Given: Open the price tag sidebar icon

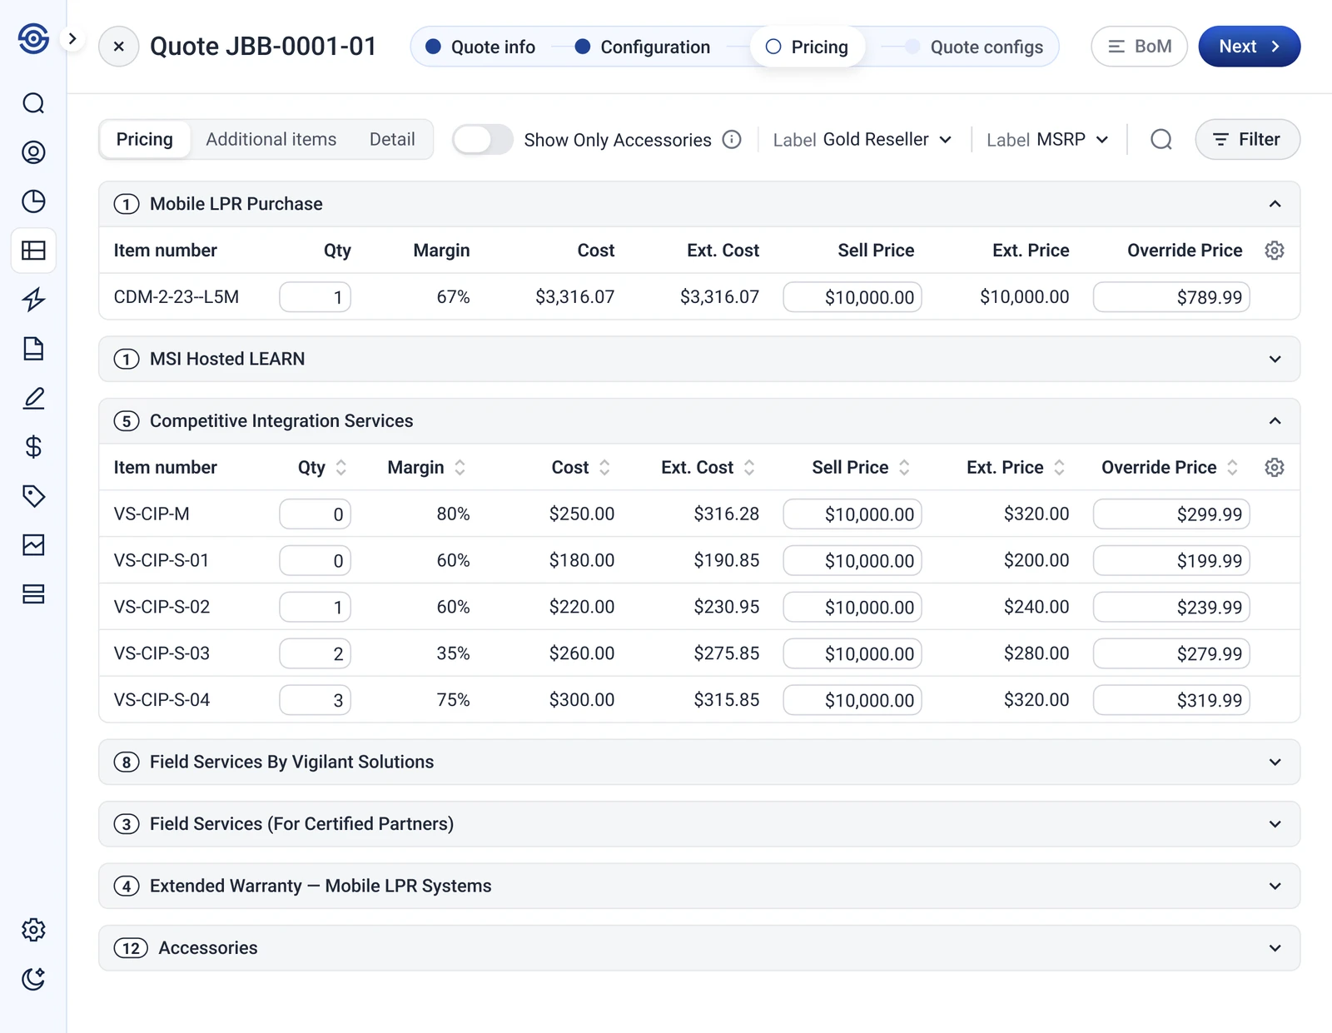Looking at the screenshot, I should click(33, 496).
